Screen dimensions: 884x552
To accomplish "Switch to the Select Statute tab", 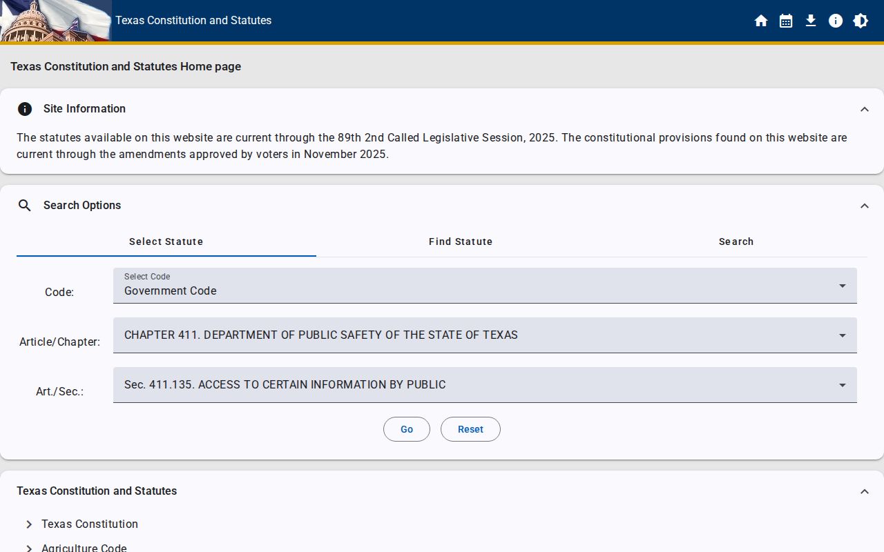I will [166, 241].
